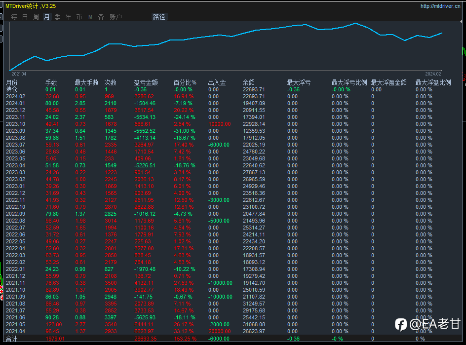
Task: Click the 余额 column header
Action: coord(249,82)
